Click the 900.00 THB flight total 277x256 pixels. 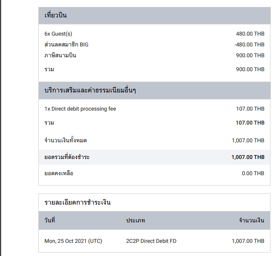(x=250, y=69)
